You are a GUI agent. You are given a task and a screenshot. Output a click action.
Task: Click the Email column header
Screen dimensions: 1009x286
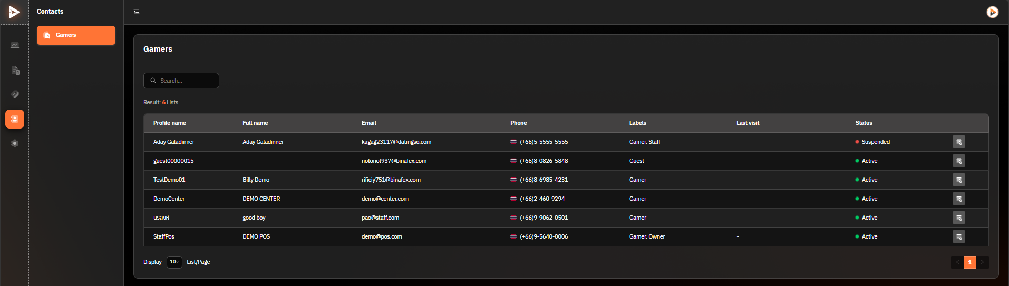(x=369, y=123)
